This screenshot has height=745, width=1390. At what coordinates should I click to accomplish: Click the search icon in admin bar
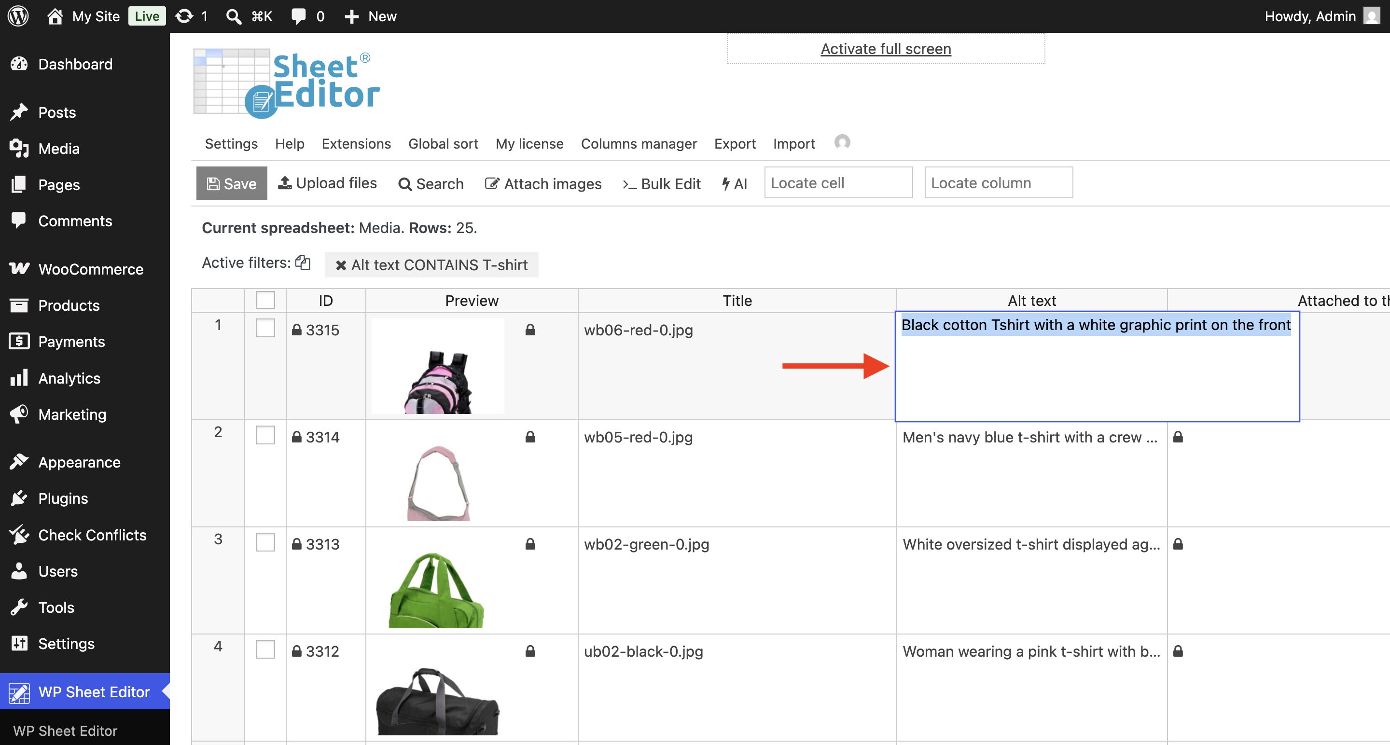point(234,16)
